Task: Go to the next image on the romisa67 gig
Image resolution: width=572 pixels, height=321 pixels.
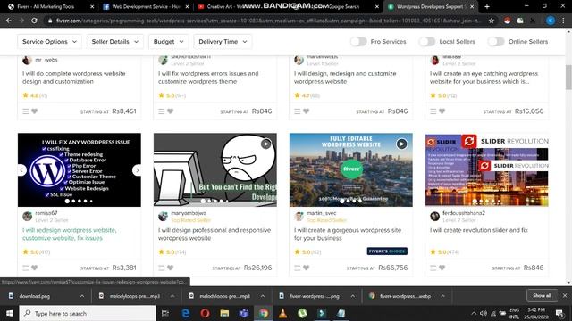Action: point(137,170)
